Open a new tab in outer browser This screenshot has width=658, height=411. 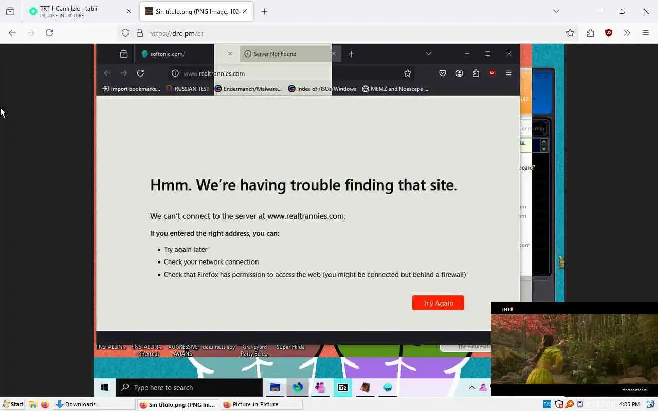264,11
